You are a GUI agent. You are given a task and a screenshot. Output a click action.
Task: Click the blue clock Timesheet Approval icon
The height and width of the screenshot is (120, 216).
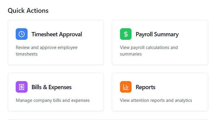click(22, 34)
